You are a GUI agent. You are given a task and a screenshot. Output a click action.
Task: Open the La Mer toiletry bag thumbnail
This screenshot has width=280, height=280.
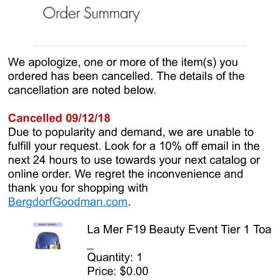coord(48,236)
